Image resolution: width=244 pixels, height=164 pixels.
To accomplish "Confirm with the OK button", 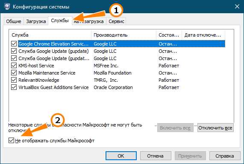I will [x=121, y=156].
